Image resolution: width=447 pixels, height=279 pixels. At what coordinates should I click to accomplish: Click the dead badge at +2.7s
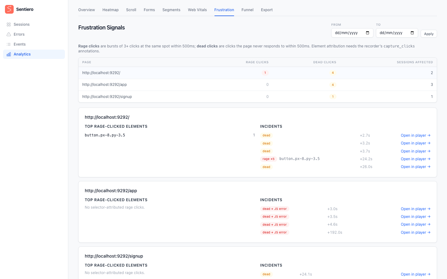click(x=266, y=135)
